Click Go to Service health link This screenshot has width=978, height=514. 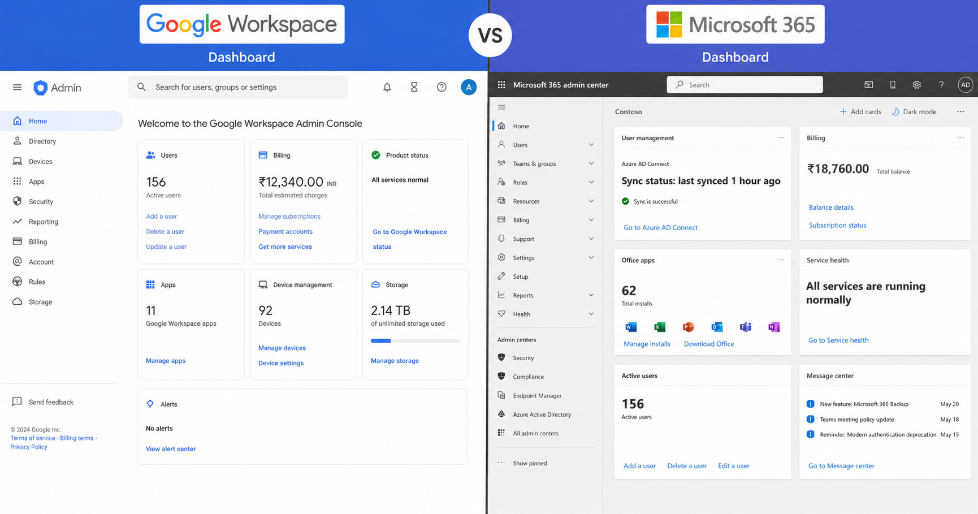pyautogui.click(x=838, y=340)
